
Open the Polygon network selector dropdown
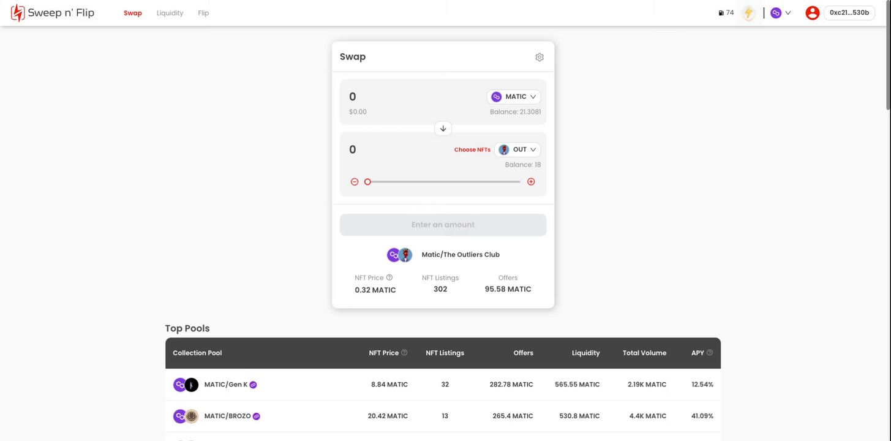click(781, 13)
